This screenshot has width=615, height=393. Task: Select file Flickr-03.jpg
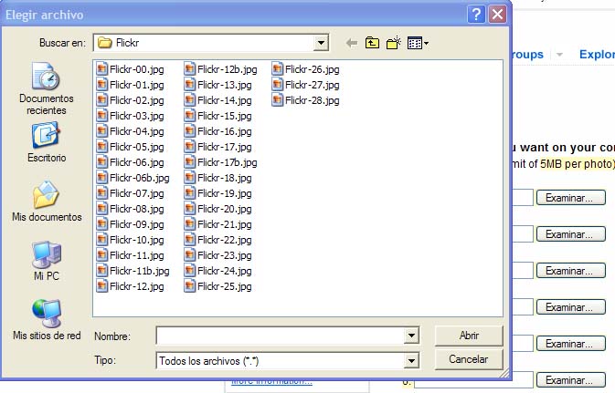[130, 116]
